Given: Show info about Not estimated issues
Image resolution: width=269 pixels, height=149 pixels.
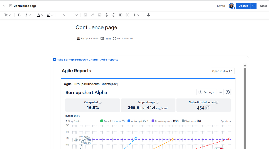Looking at the screenshot, I should pos(217,102).
